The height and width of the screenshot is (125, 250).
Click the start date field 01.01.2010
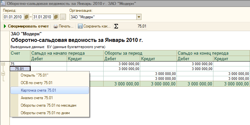coord(14,17)
